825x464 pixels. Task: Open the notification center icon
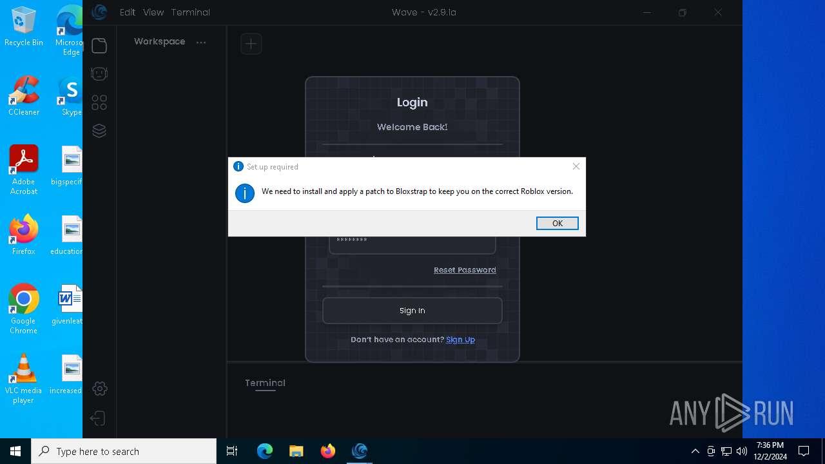click(804, 451)
